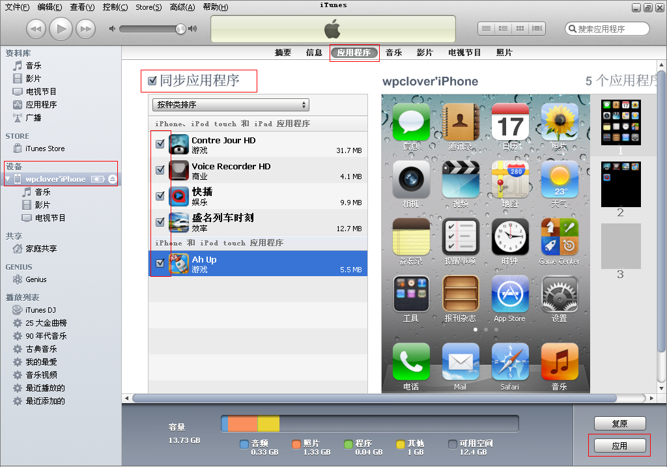Screen dimensions: 667x467
Task: Click the 信息 Messages icon on iPhone screen
Action: 411,122
